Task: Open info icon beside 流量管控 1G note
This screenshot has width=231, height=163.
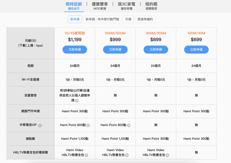Action: [x=77, y=101]
